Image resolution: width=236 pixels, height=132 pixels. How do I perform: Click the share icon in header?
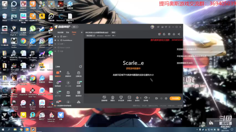pos(179,34)
